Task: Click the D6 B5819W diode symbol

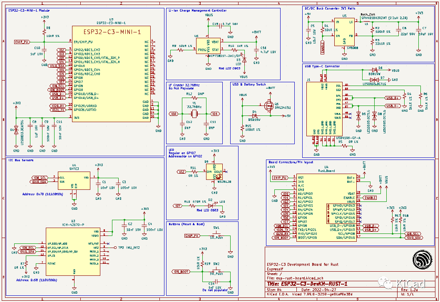Action: pyautogui.click(x=374, y=70)
